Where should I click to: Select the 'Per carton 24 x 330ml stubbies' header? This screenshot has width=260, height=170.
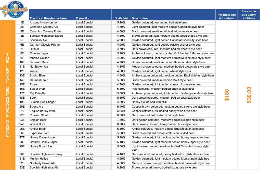[x=249, y=15]
